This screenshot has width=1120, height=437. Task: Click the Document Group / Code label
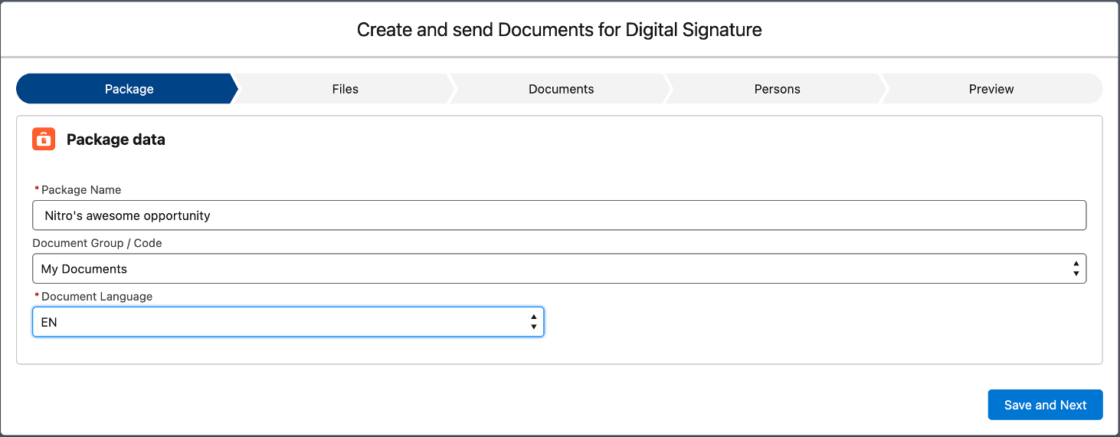tap(97, 243)
